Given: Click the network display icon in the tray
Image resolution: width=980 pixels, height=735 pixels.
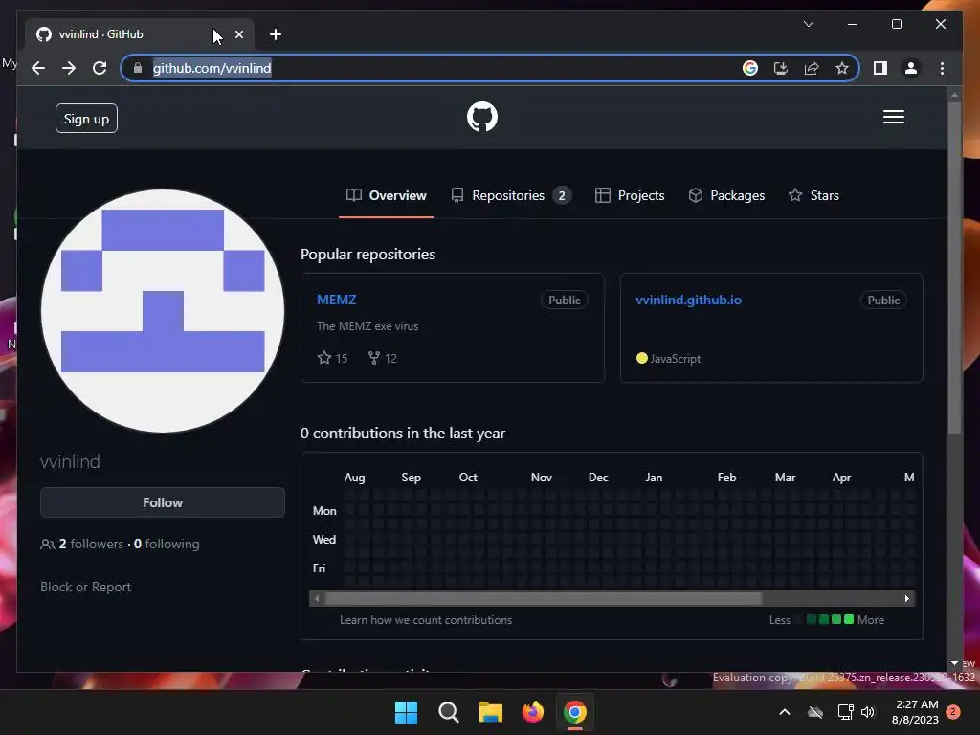Looking at the screenshot, I should (x=845, y=712).
